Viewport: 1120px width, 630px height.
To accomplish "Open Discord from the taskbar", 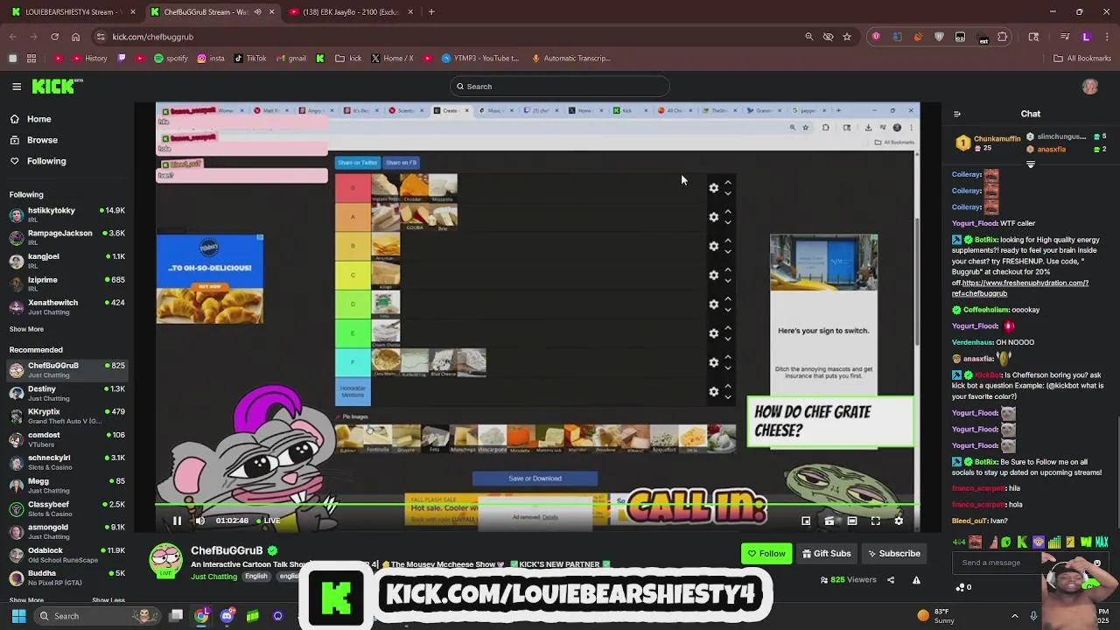I will (227, 616).
